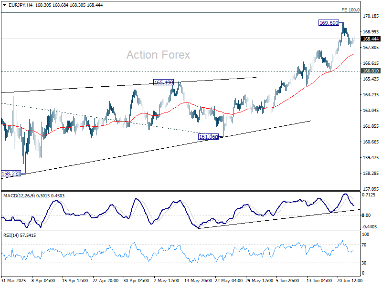Click the EURJPY,H4 chart title text
Screen dimensions: 382x286
pyautogui.click(x=21, y=5)
